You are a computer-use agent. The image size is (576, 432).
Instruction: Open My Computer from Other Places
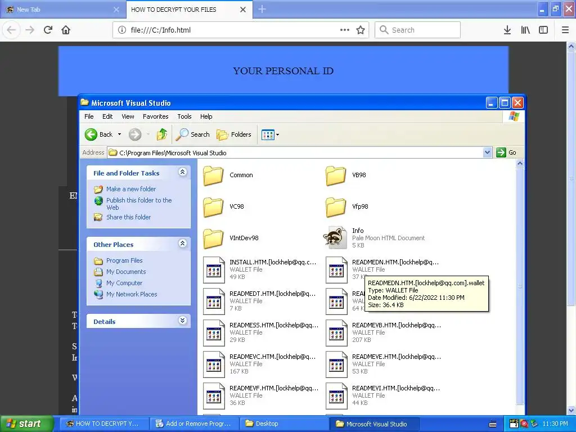pyautogui.click(x=124, y=283)
